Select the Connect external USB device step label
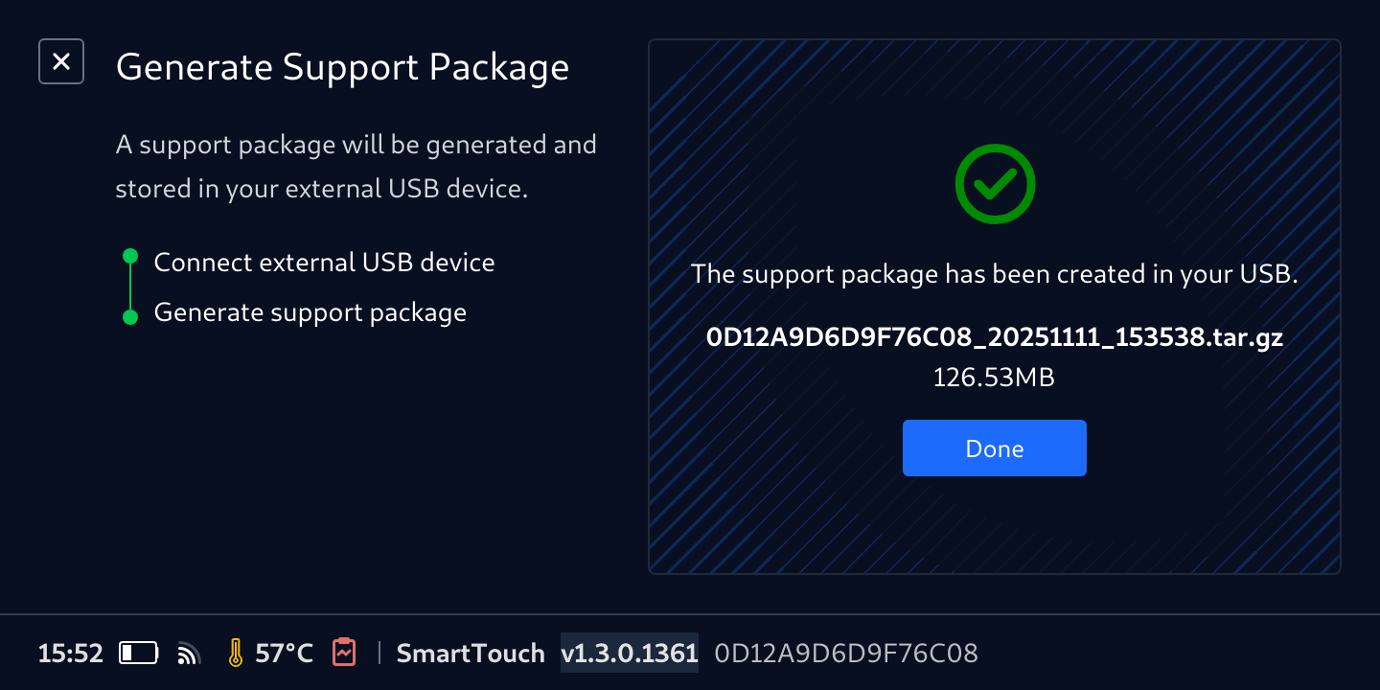 coord(324,263)
